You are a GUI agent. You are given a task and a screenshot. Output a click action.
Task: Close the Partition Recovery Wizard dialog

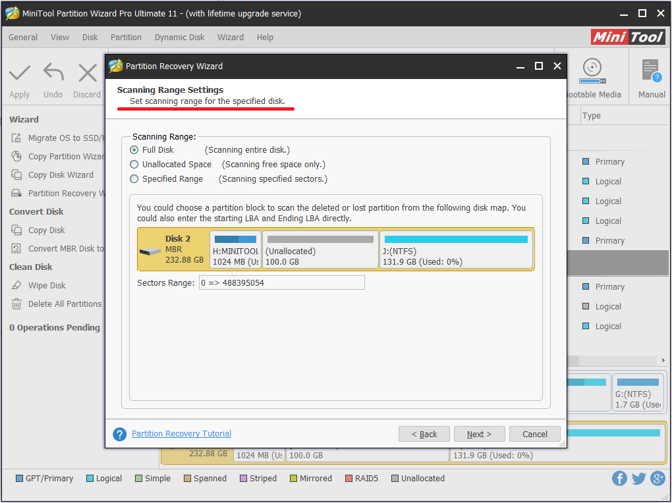pyautogui.click(x=557, y=66)
